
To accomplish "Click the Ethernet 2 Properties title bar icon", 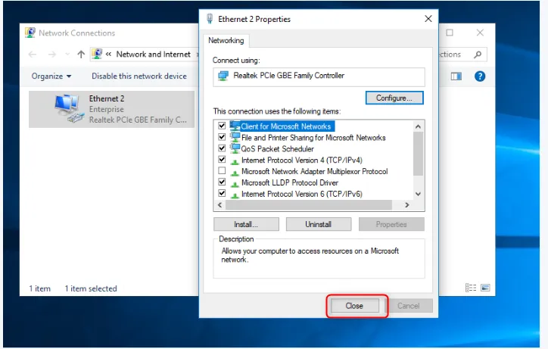I will tap(210, 18).
